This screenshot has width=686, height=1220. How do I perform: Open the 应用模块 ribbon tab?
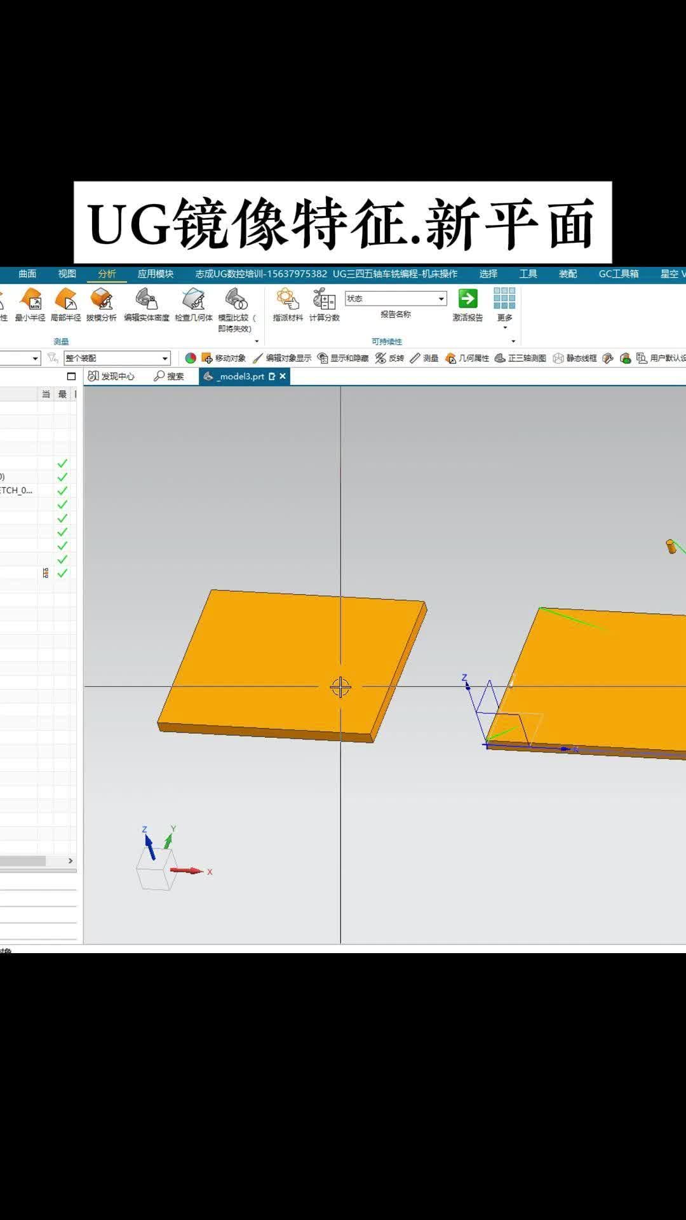[x=156, y=274]
